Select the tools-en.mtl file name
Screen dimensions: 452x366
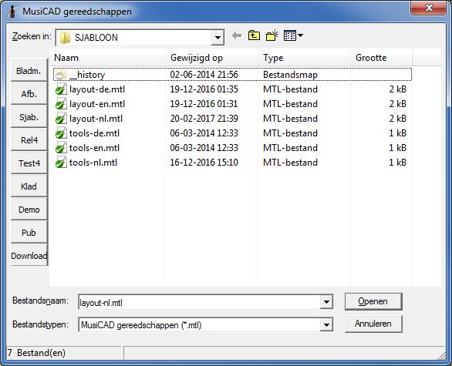[94, 148]
